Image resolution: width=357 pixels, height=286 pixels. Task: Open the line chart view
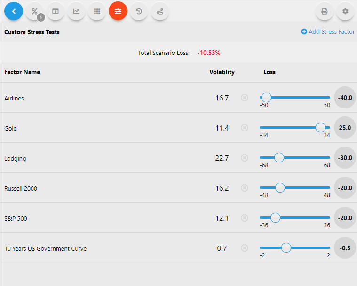click(76, 11)
